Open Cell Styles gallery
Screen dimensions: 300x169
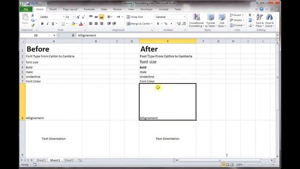[222, 21]
